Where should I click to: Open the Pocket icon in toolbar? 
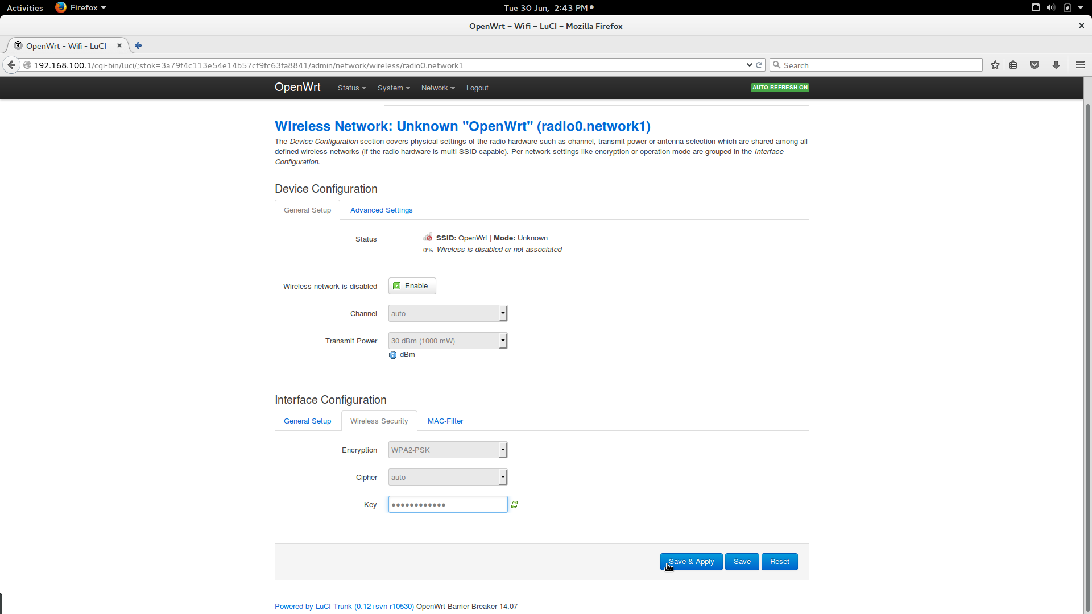1035,65
